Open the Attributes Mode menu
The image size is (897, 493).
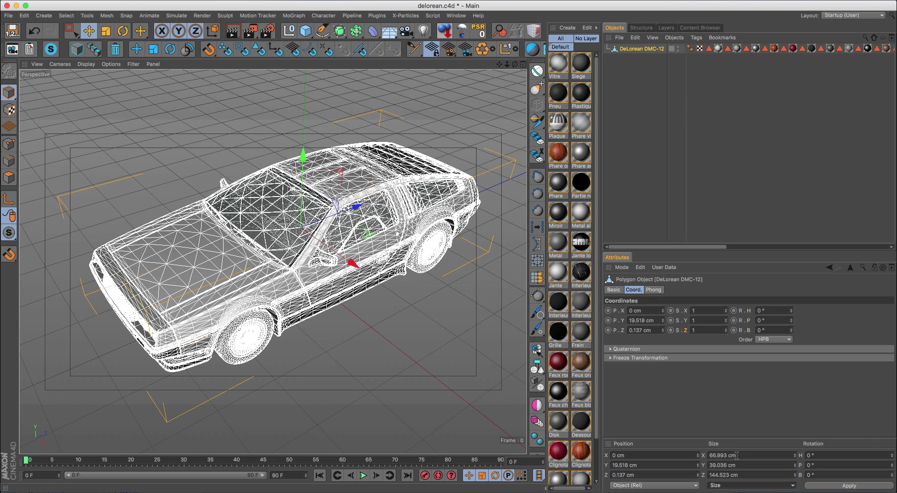[x=622, y=267]
